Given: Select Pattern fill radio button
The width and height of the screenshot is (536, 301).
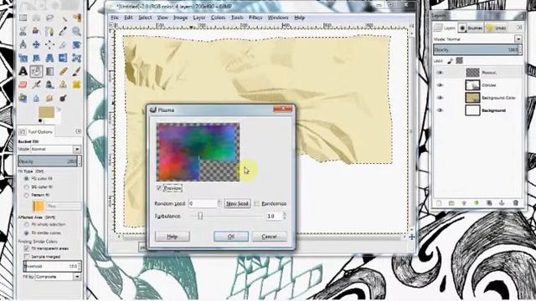Looking at the screenshot, I should pos(26,195).
